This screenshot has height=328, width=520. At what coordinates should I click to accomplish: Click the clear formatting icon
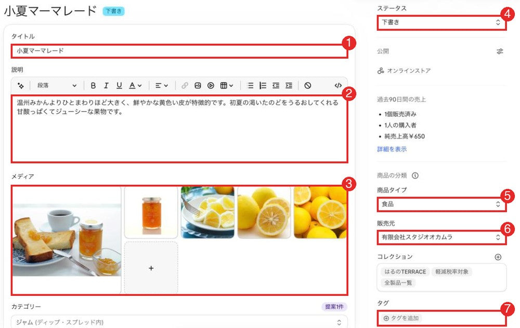[308, 86]
